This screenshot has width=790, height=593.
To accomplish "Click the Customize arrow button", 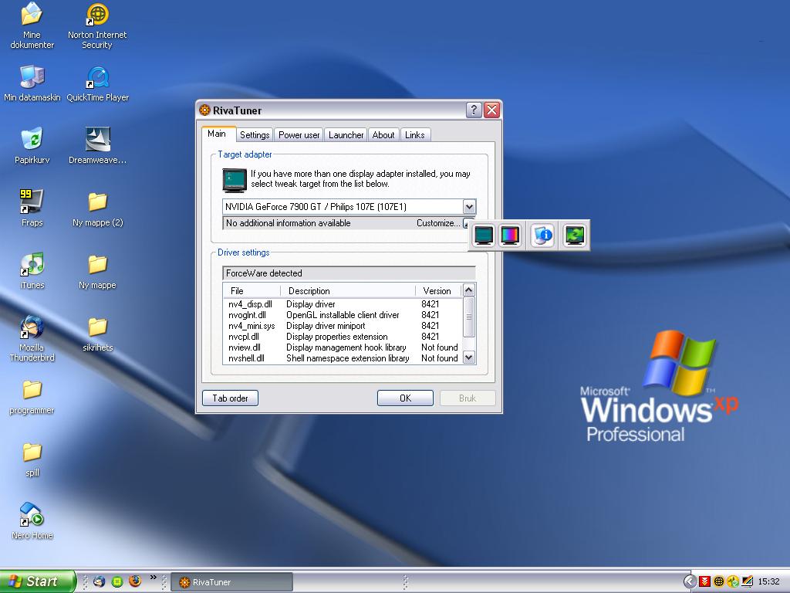I will click(x=466, y=223).
